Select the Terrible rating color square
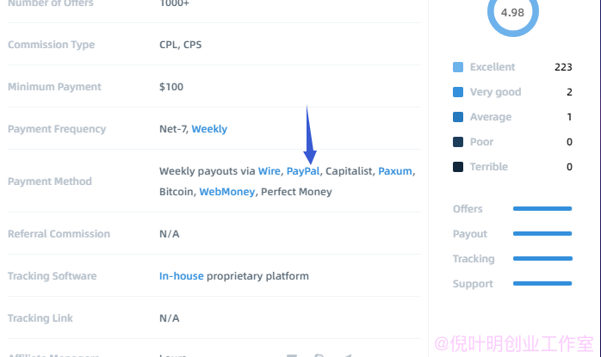The width and height of the screenshot is (601, 357). (x=458, y=167)
